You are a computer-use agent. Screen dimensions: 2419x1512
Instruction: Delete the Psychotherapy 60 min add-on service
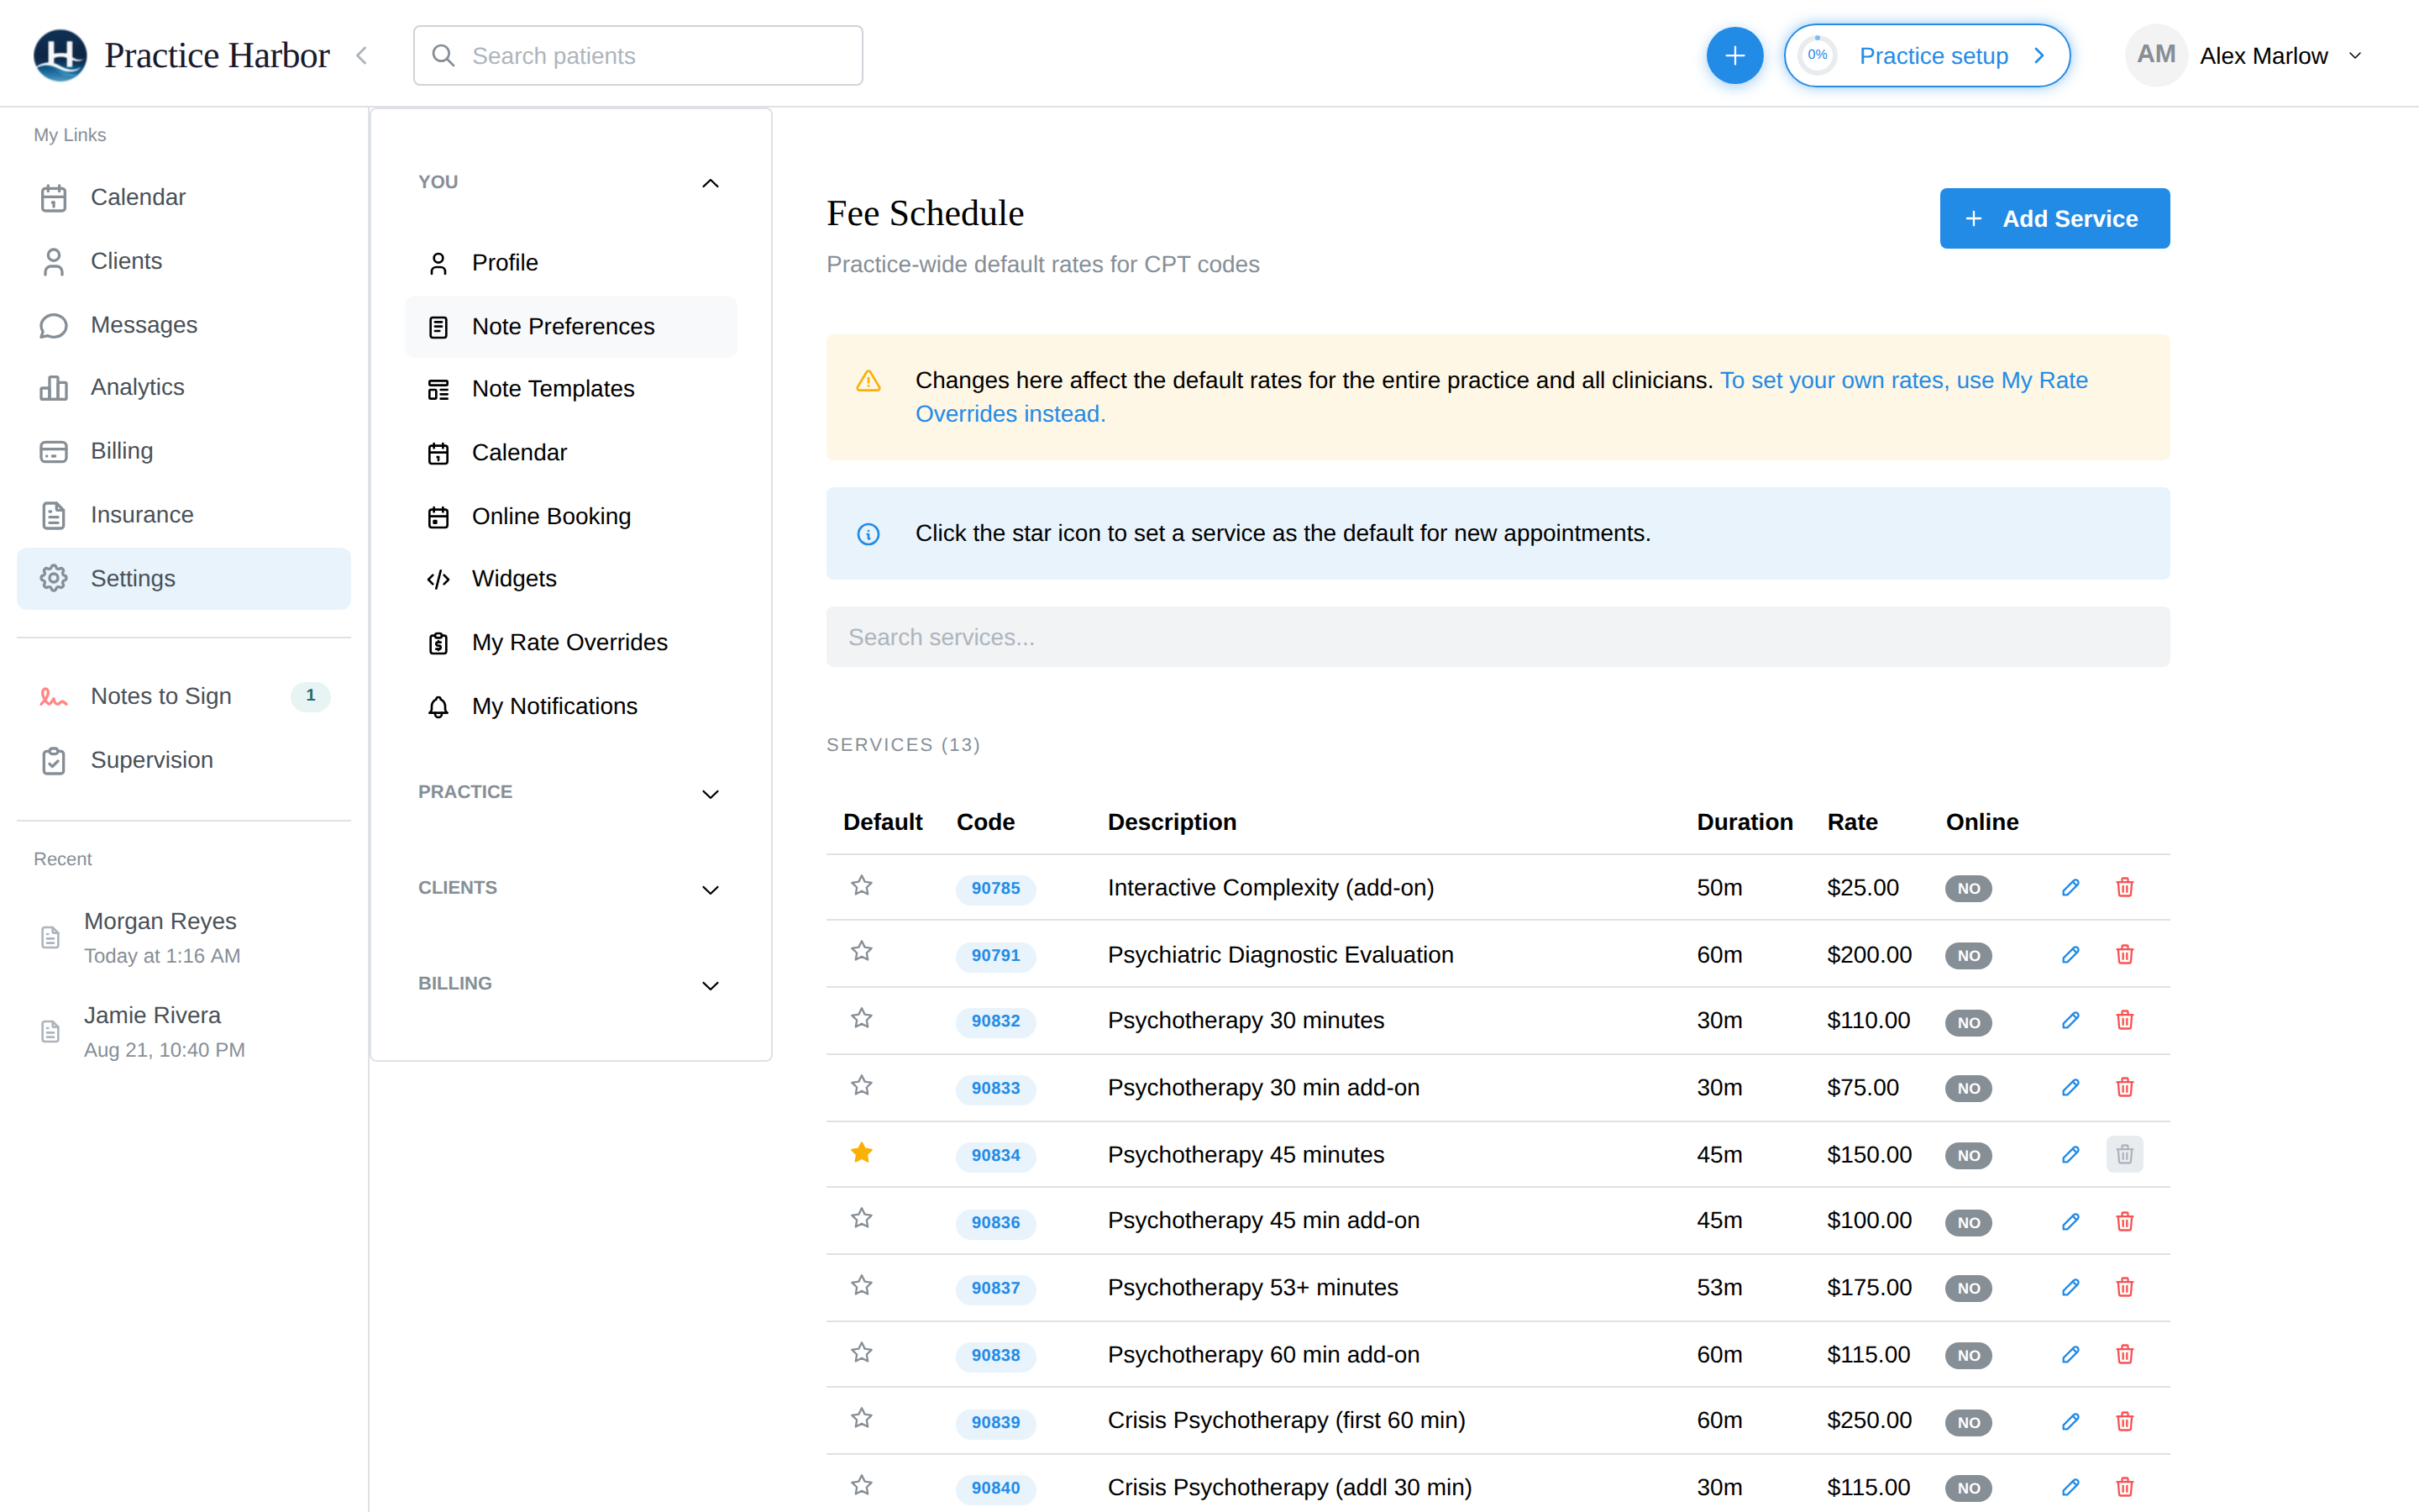point(2124,1354)
